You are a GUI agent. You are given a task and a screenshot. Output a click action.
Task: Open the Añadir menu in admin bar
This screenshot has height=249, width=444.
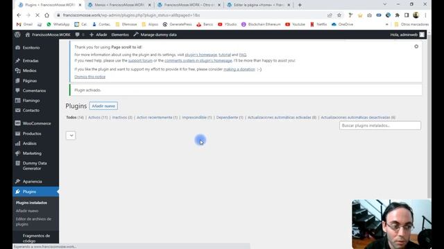(99, 35)
